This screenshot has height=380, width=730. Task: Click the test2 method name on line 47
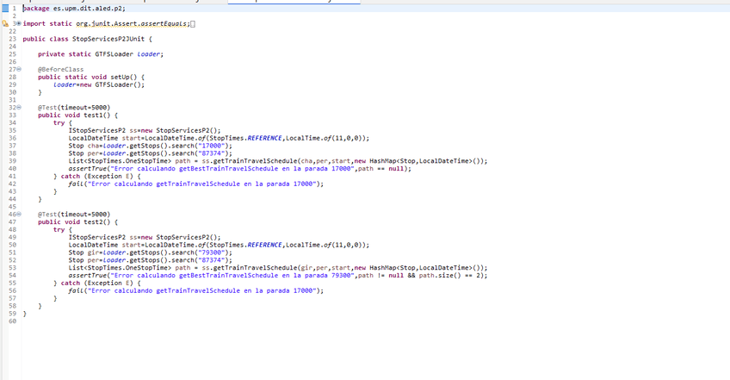[x=95, y=221]
